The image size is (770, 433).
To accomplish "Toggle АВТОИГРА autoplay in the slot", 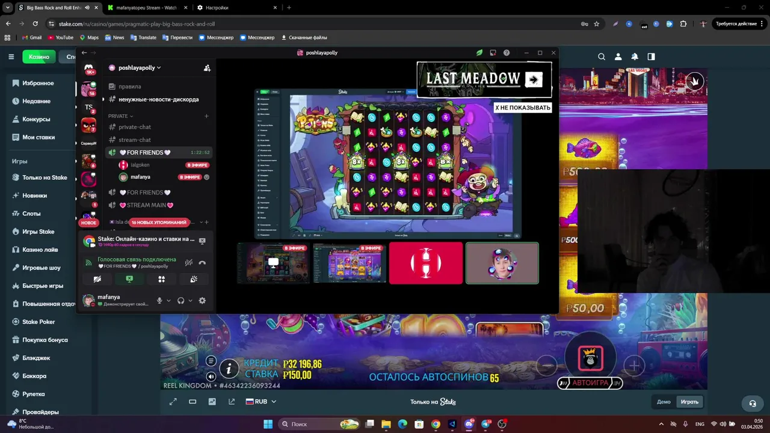I will [x=590, y=382].
